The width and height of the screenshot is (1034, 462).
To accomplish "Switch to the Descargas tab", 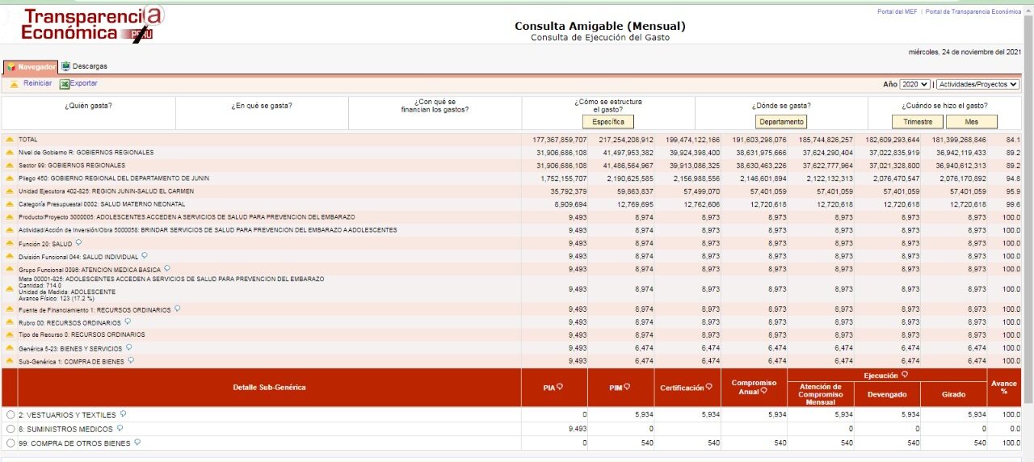I will pyautogui.click(x=84, y=66).
